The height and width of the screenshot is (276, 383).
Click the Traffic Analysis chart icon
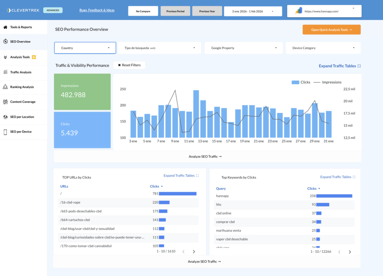5,72
